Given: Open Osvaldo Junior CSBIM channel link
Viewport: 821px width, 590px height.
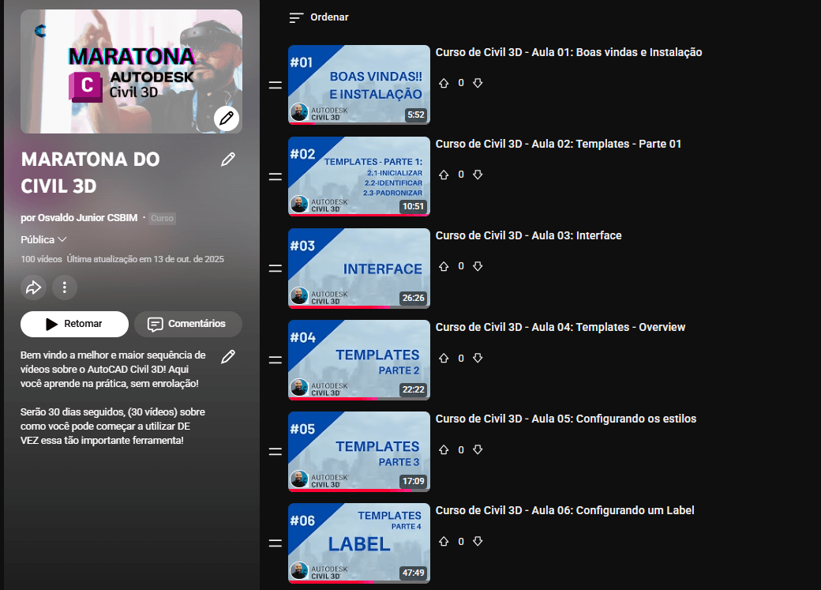Looking at the screenshot, I should click(88, 217).
